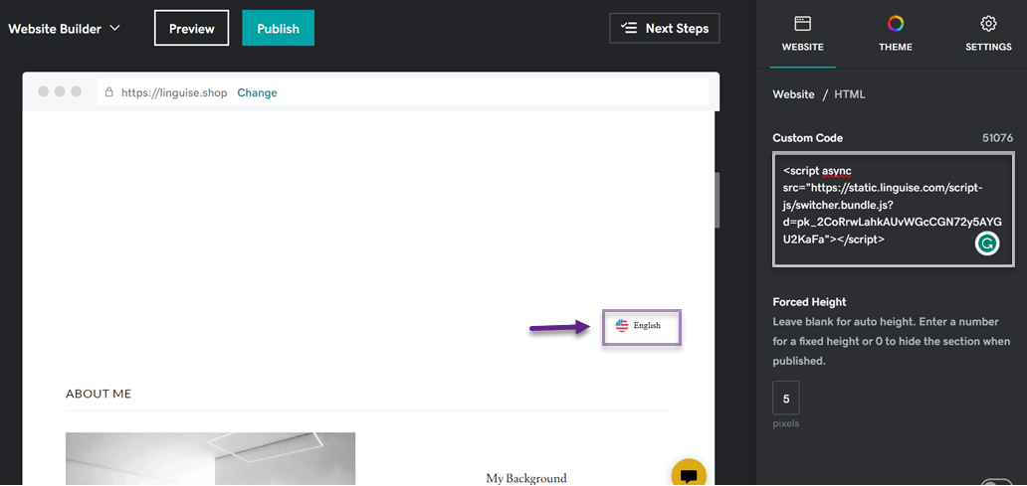Switch to the Website tab

(x=802, y=34)
